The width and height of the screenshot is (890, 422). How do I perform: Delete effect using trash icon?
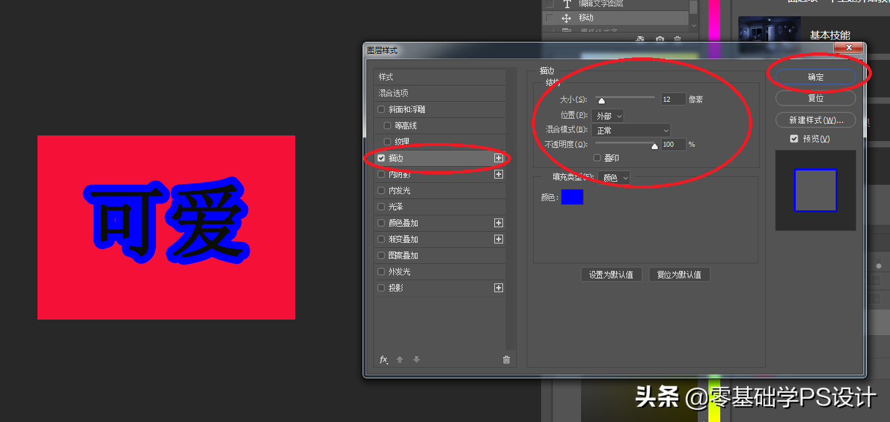point(506,360)
